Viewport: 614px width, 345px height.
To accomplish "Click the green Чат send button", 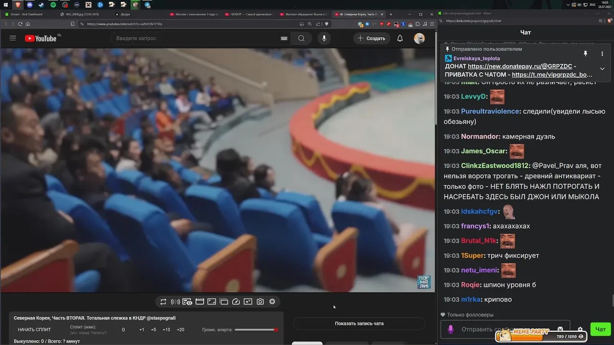I will point(601,329).
